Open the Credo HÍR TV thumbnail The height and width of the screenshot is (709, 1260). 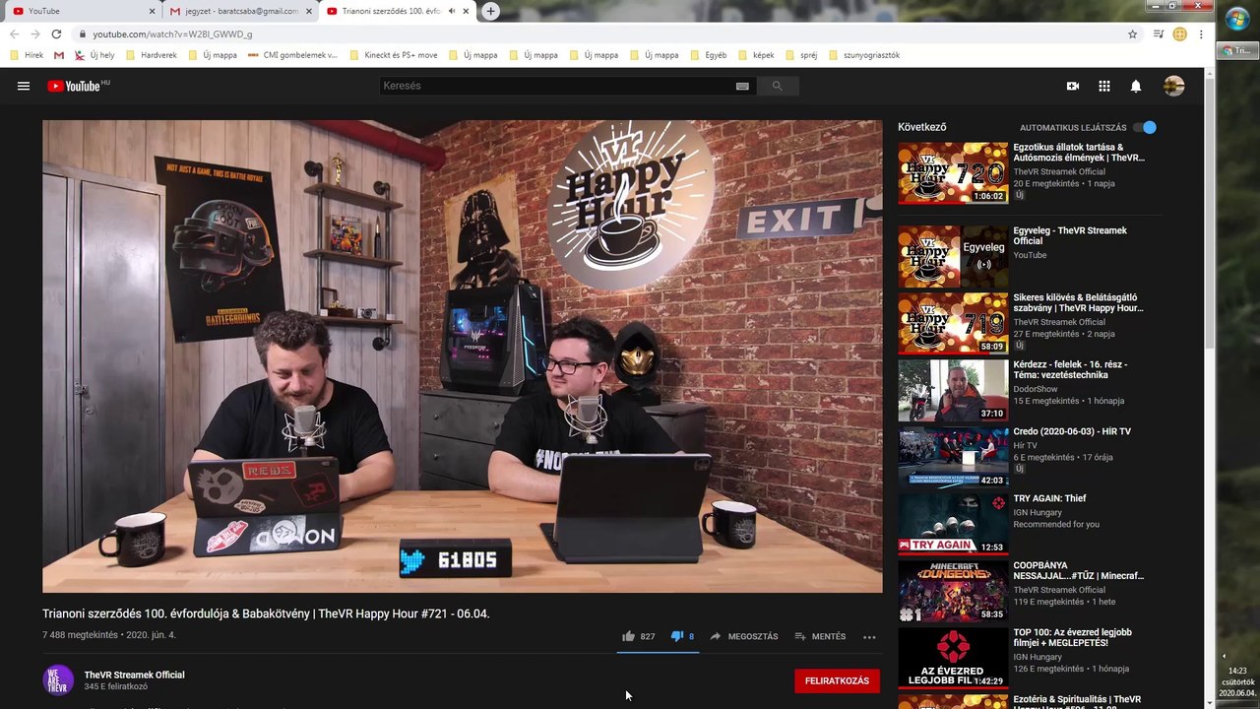[x=953, y=457]
